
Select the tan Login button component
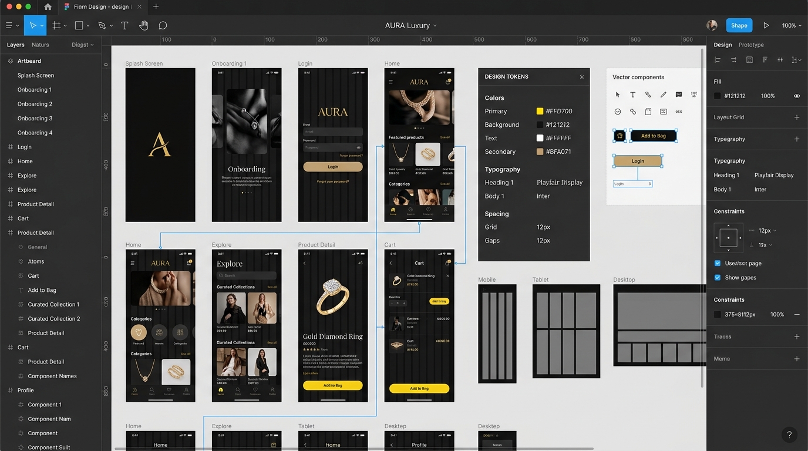point(638,161)
